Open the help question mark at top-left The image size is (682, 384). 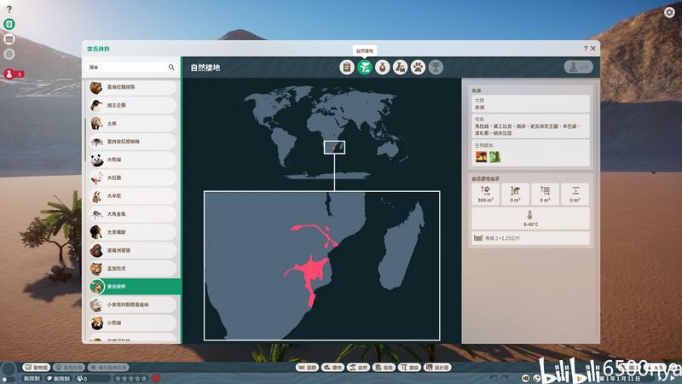pos(9,9)
